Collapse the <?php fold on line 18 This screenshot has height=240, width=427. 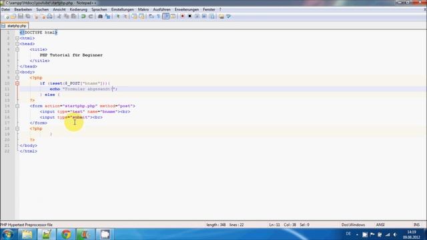17,129
